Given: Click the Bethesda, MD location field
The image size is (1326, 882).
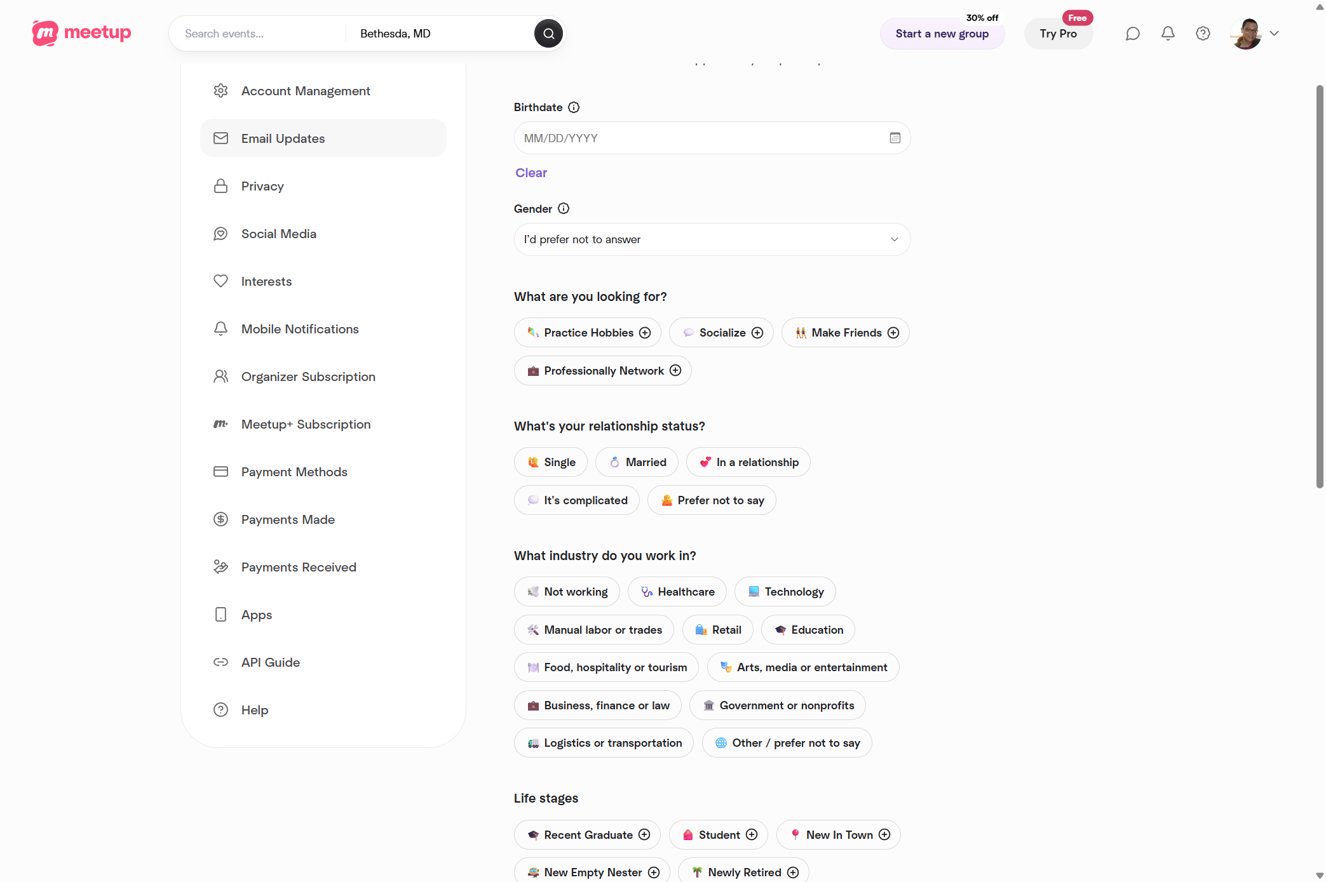Looking at the screenshot, I should (440, 34).
